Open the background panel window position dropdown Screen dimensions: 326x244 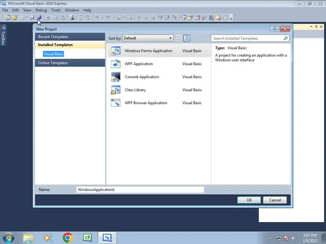(311, 27)
